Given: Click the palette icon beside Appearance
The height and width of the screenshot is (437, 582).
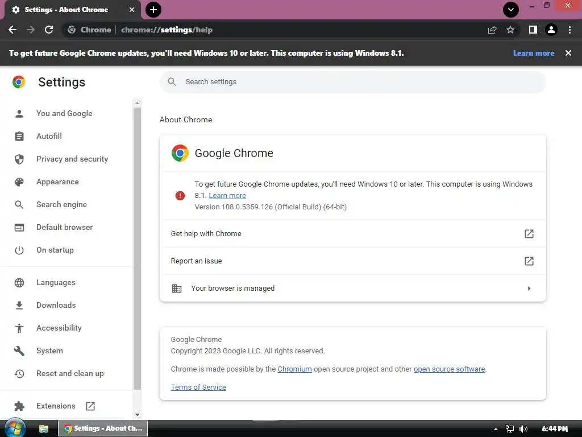Looking at the screenshot, I should (x=19, y=182).
